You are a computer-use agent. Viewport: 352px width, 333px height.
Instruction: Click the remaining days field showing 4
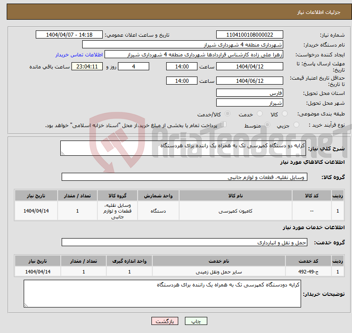134,66
